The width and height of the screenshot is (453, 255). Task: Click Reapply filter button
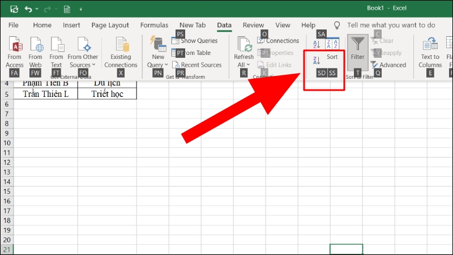(386, 53)
